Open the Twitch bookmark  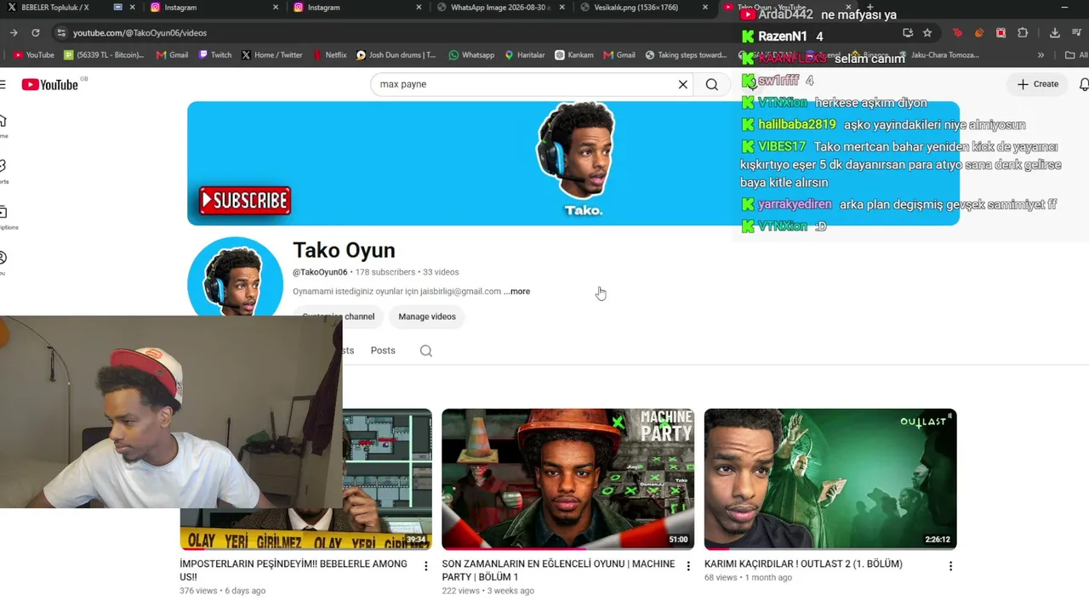pyautogui.click(x=214, y=55)
